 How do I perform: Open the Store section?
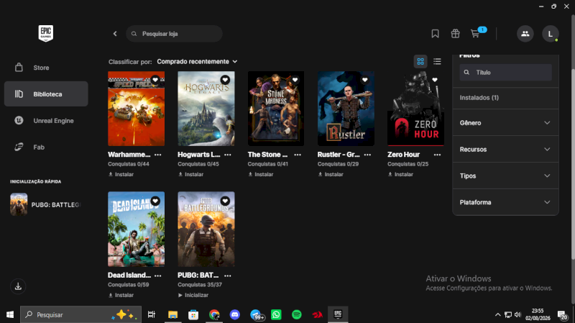coord(46,68)
